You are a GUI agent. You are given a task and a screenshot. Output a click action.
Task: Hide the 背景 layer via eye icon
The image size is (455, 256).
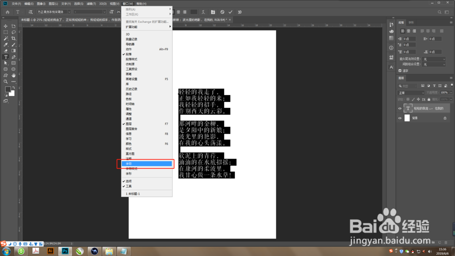pyautogui.click(x=400, y=118)
